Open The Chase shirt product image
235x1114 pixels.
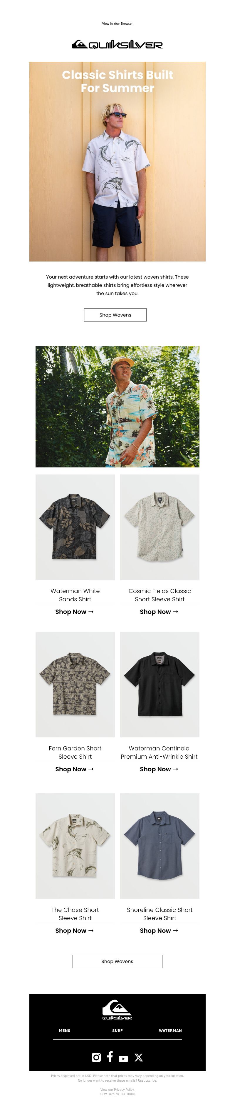click(75, 846)
